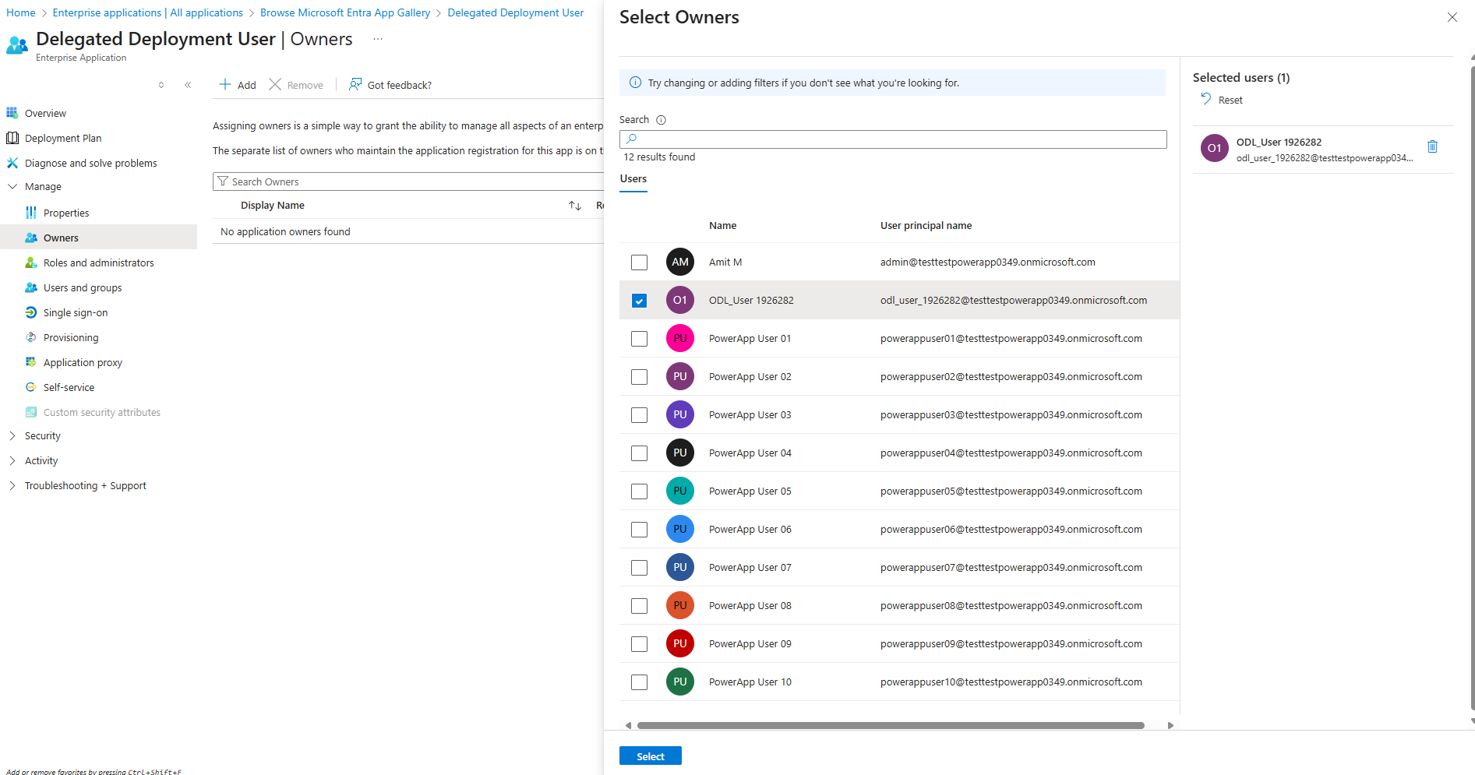Click the Reset selected users icon
This screenshot has height=775, width=1475.
[x=1206, y=99]
